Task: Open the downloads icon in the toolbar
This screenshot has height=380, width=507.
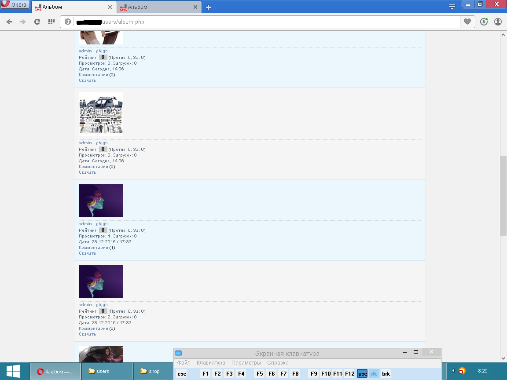Action: point(484,22)
